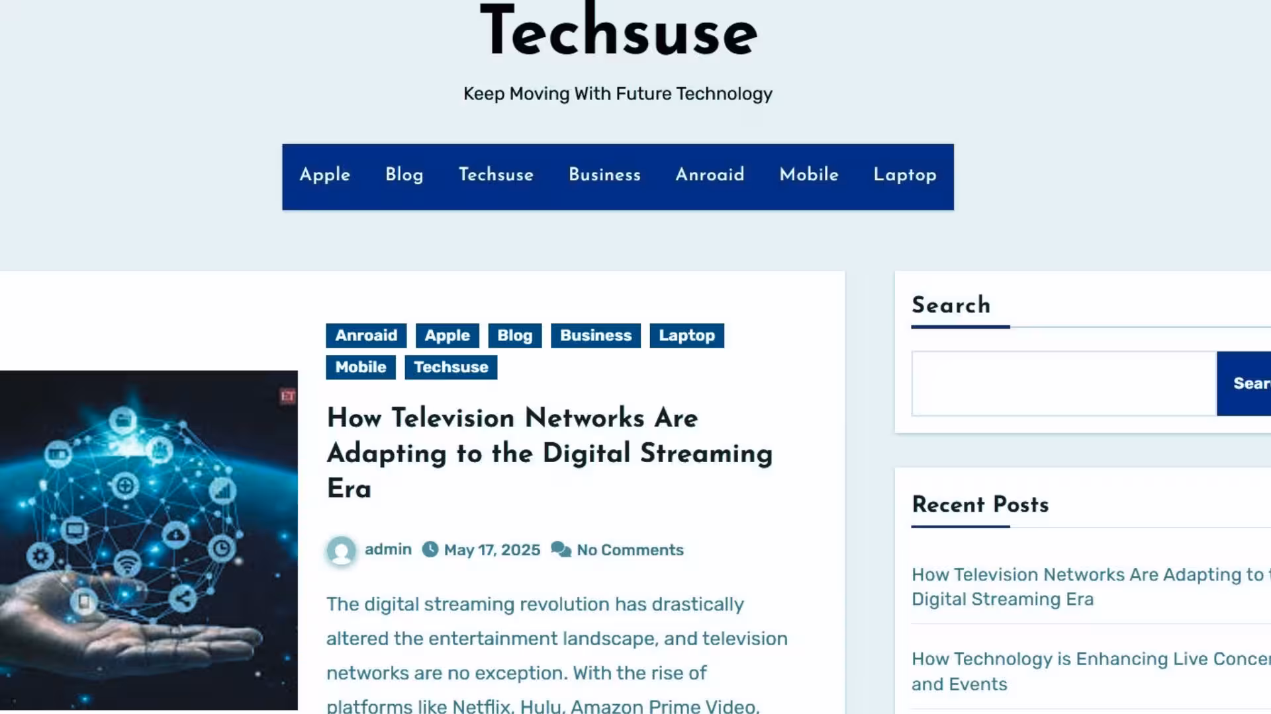Select Mobile from the navigation bar

coord(809,176)
